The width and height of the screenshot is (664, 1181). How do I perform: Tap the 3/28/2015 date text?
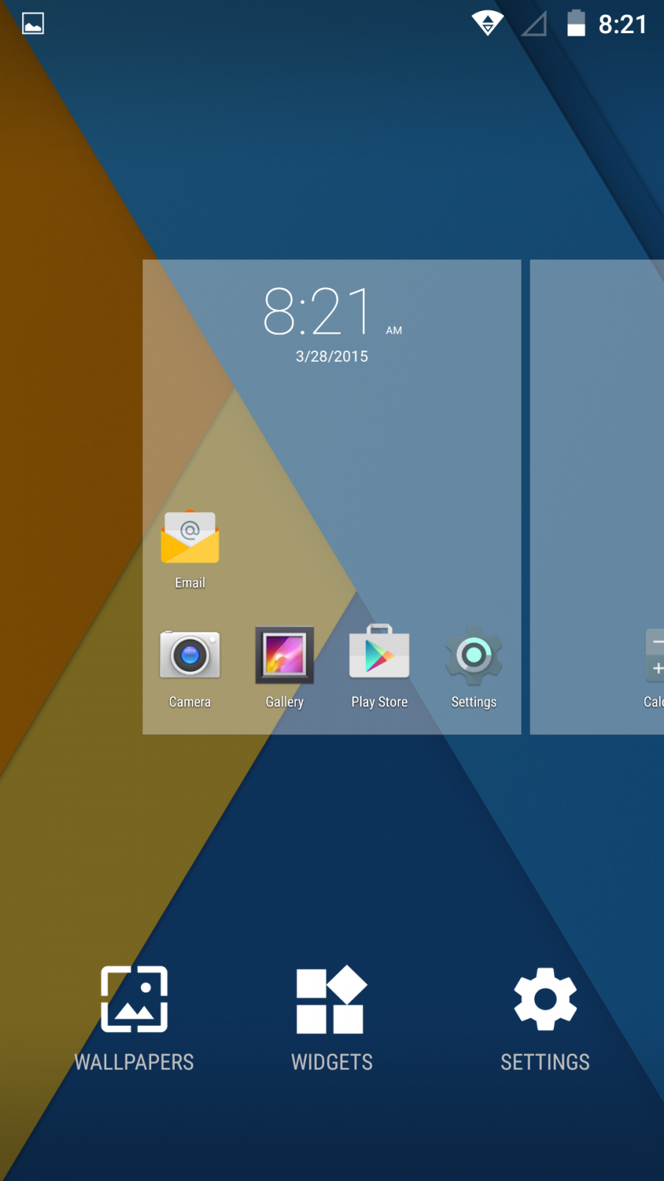point(332,357)
